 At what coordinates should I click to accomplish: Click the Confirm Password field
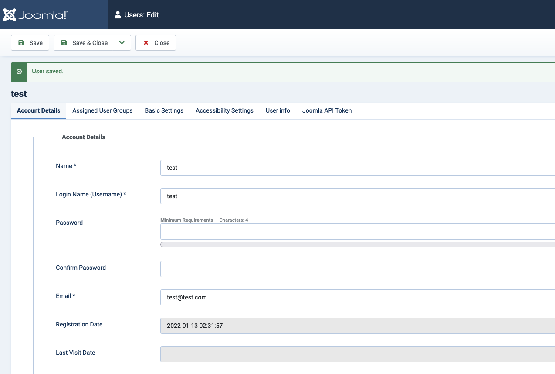(357, 269)
